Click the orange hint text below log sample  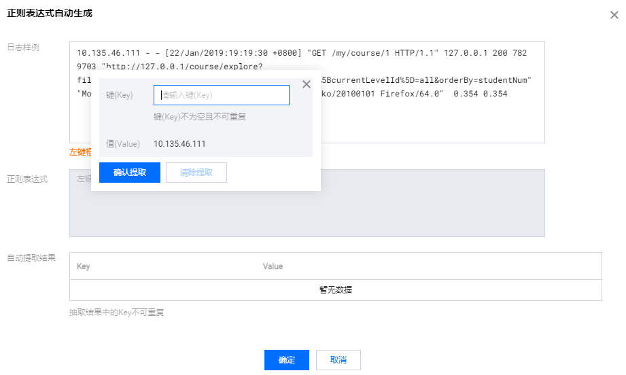tap(80, 152)
